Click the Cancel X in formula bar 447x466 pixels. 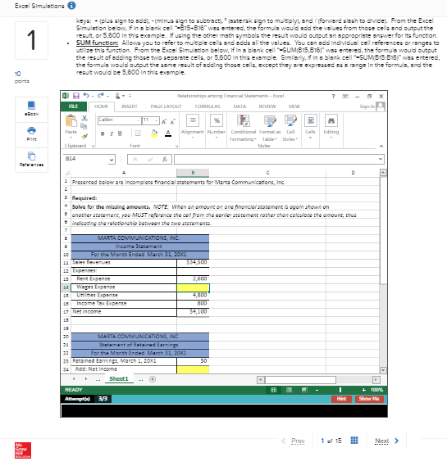135,160
